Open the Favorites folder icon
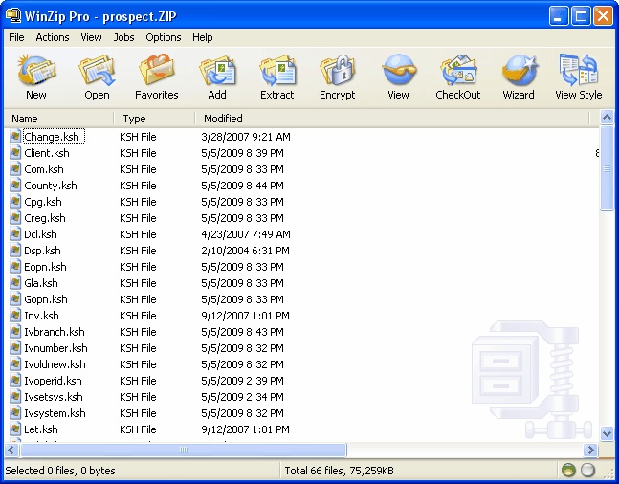The image size is (619, 484). click(156, 70)
